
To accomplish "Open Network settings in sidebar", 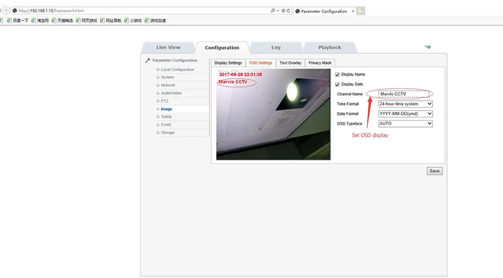I will pos(168,86).
